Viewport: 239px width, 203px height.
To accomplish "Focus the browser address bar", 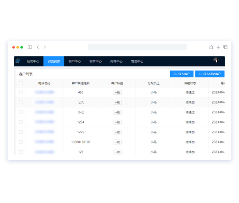I will click(x=137, y=47).
